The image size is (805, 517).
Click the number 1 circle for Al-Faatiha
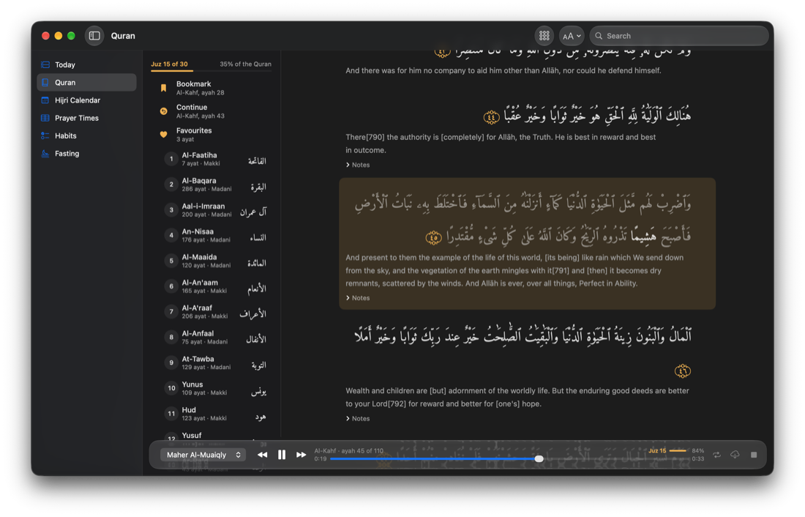tap(171, 160)
